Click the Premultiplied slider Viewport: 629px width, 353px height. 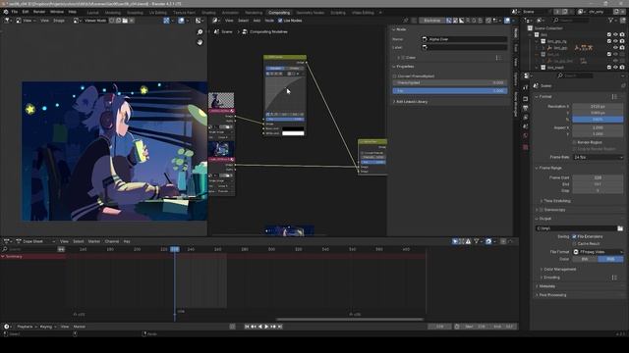pyautogui.click(x=450, y=82)
